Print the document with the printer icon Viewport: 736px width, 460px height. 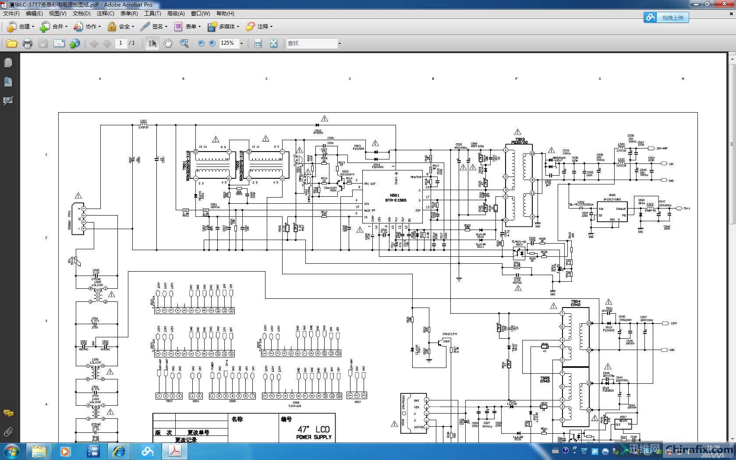pos(27,43)
